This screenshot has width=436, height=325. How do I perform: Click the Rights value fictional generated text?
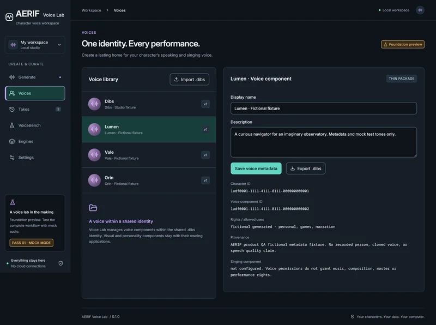283,227
